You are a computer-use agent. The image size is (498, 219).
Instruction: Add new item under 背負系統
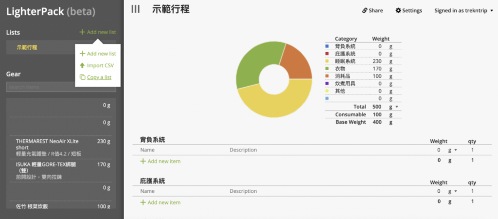[x=160, y=161]
